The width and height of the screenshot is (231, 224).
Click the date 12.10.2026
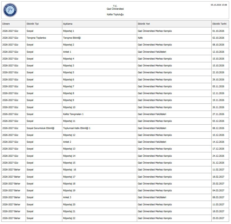218,52
